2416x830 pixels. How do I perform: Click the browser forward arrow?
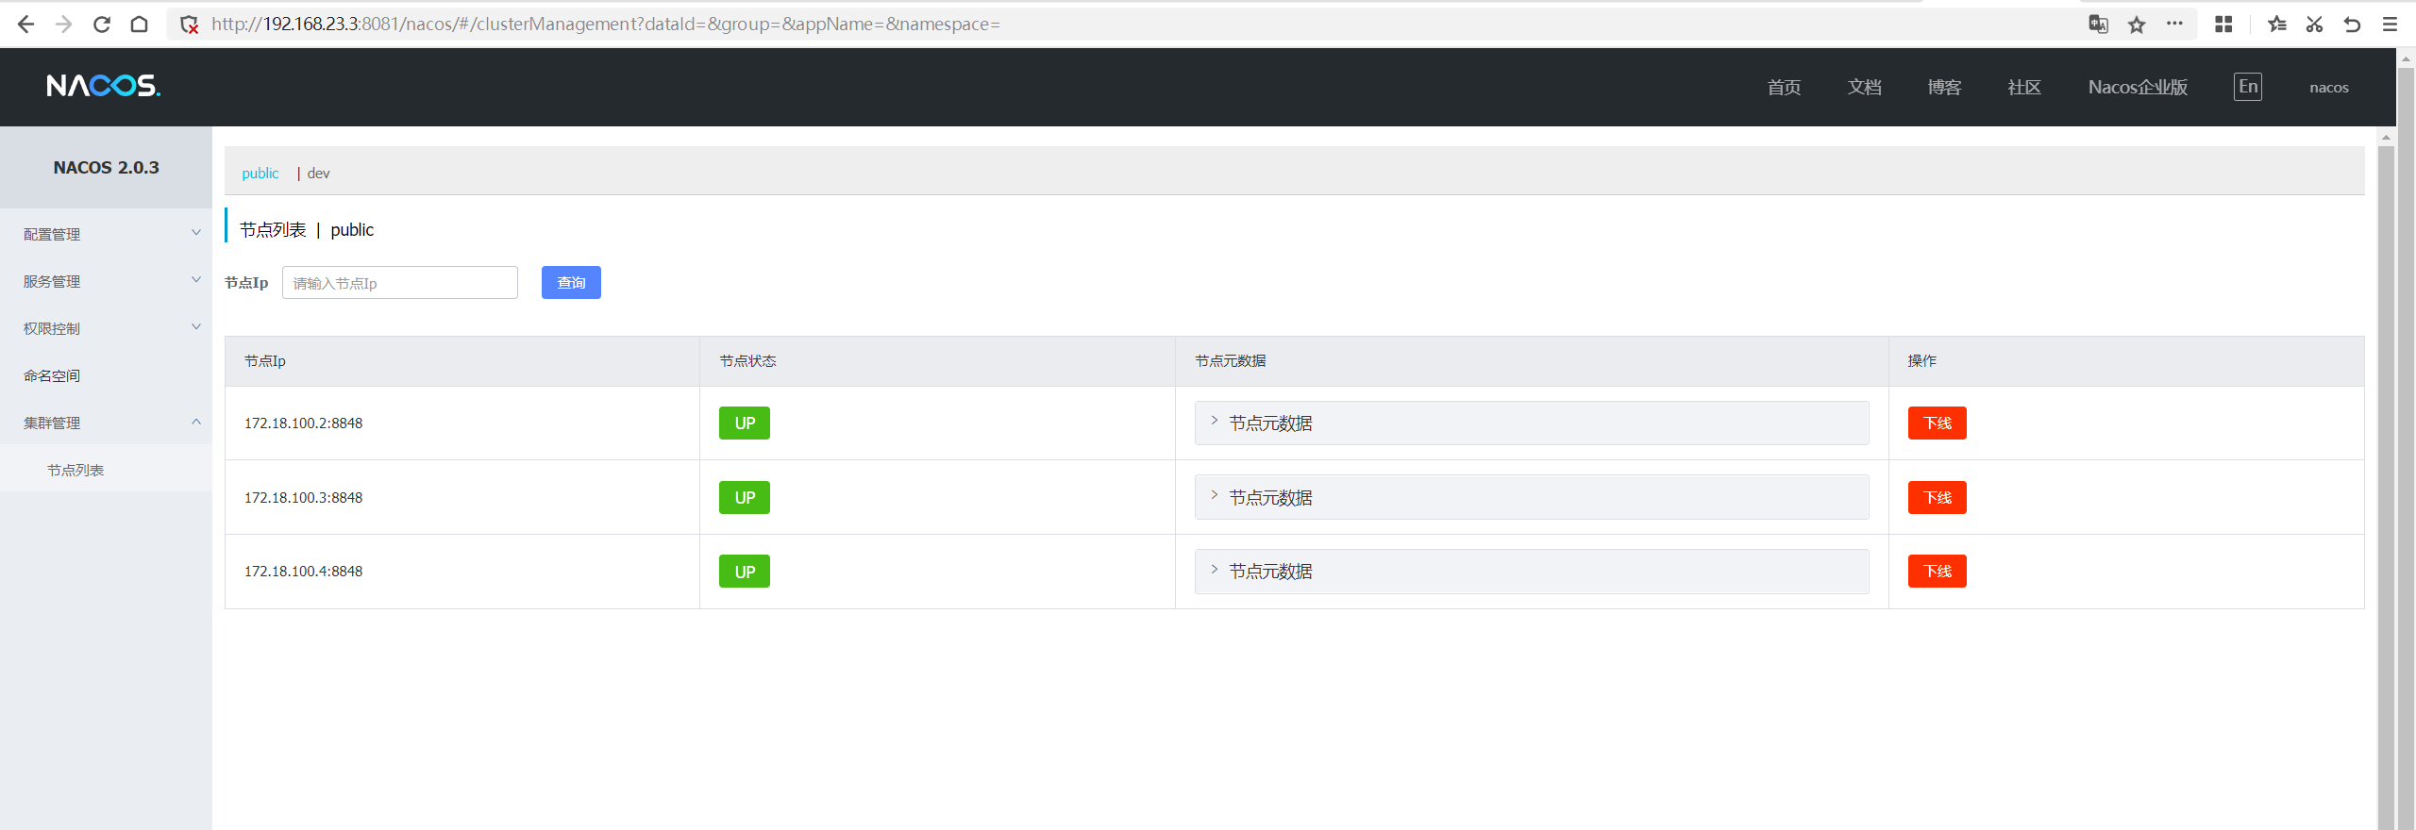[x=64, y=25]
